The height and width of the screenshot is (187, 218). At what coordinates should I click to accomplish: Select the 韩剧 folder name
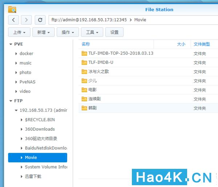(x=93, y=108)
